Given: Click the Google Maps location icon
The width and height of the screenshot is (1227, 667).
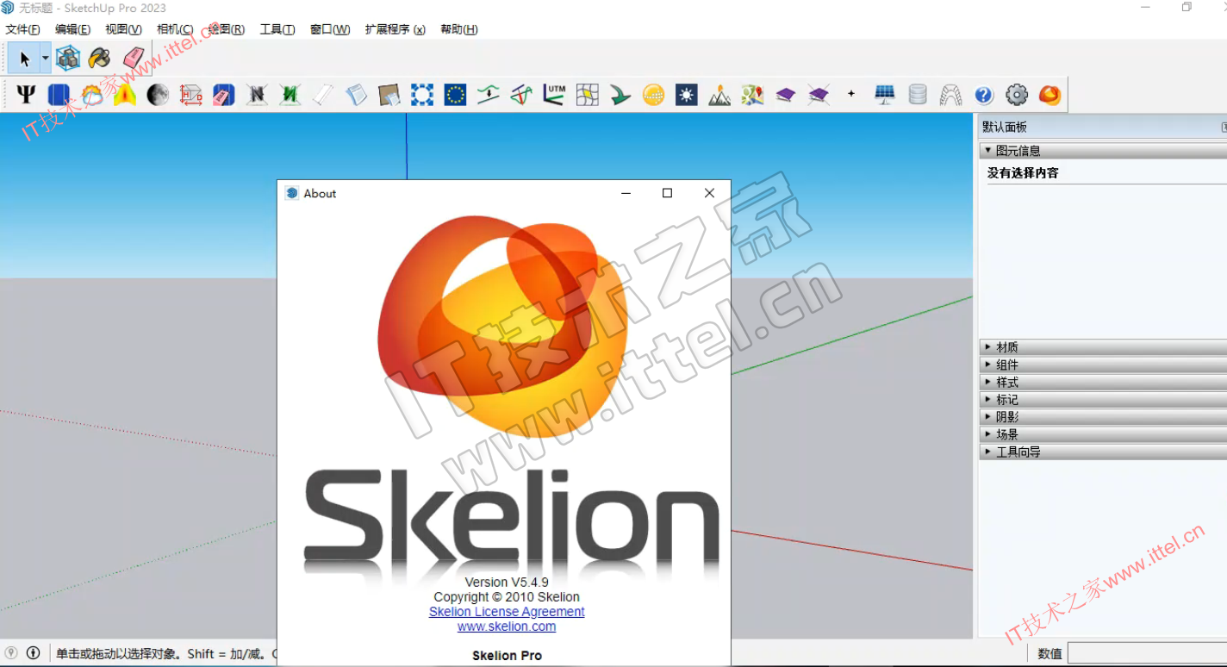Looking at the screenshot, I should pos(752,95).
